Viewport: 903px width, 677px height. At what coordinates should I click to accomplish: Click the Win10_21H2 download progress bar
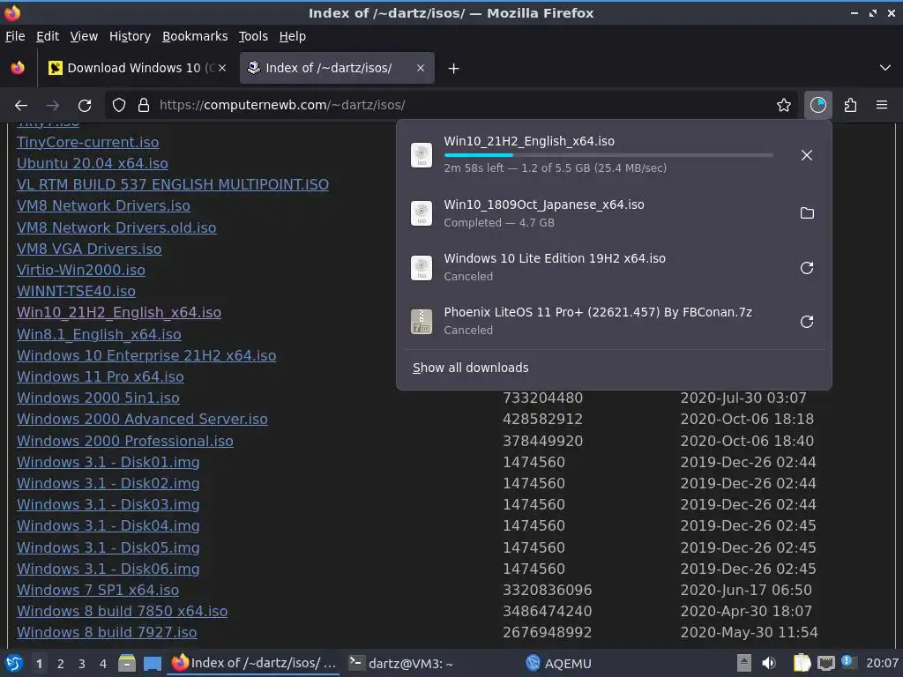(608, 155)
